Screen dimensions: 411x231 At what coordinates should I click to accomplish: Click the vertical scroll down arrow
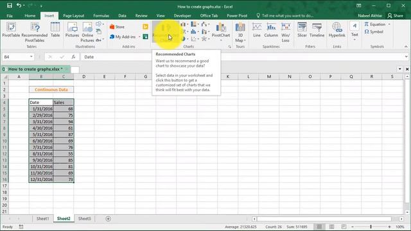407,212
